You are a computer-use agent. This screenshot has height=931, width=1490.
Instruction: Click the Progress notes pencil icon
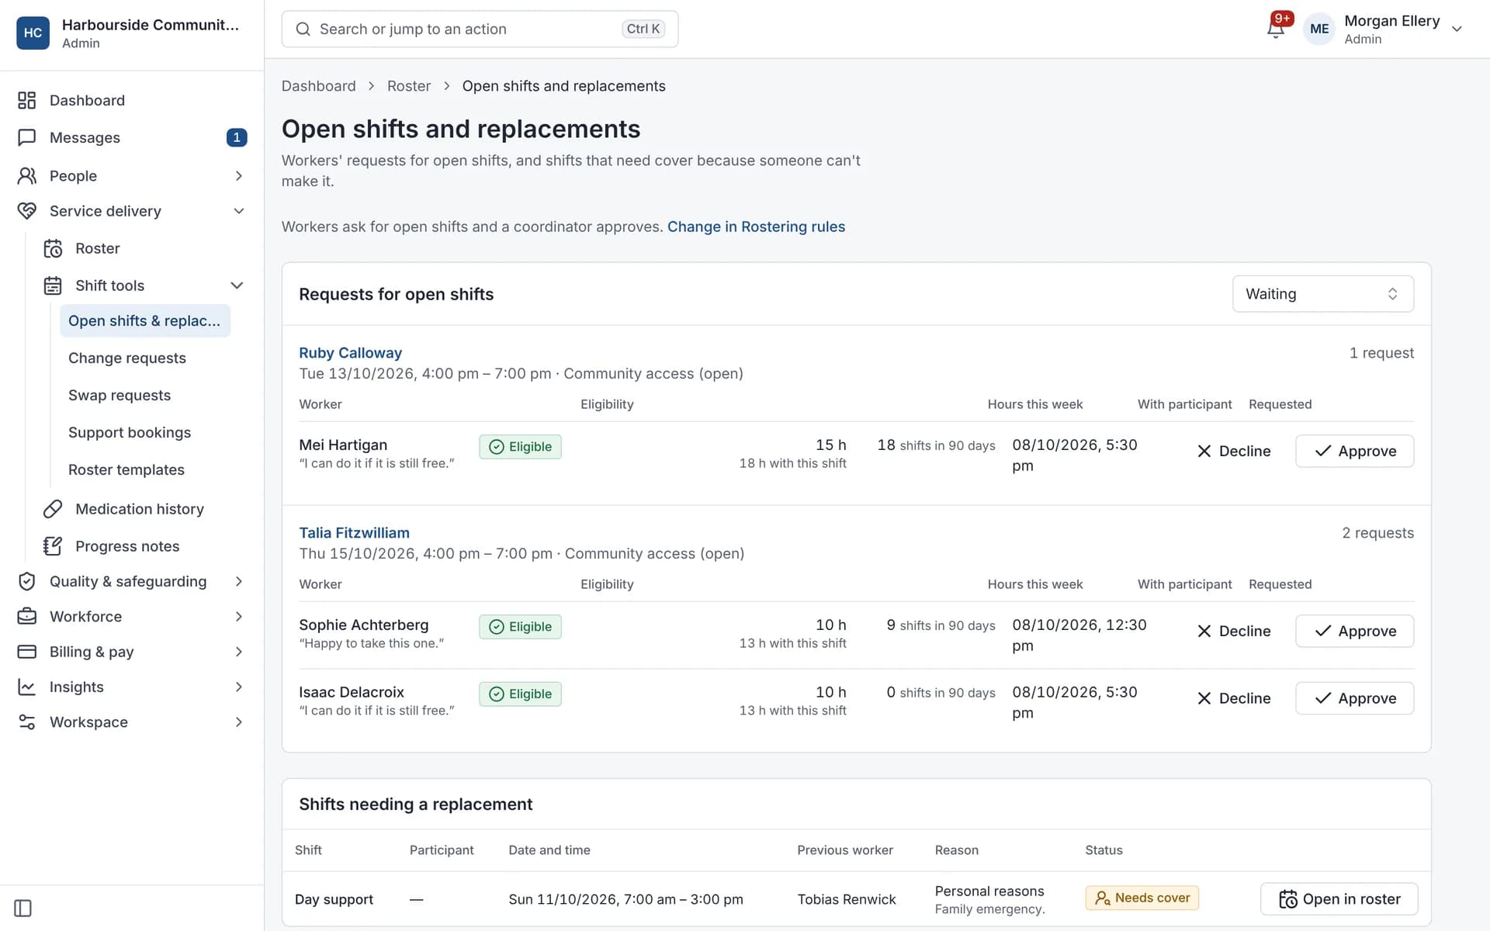tap(53, 546)
